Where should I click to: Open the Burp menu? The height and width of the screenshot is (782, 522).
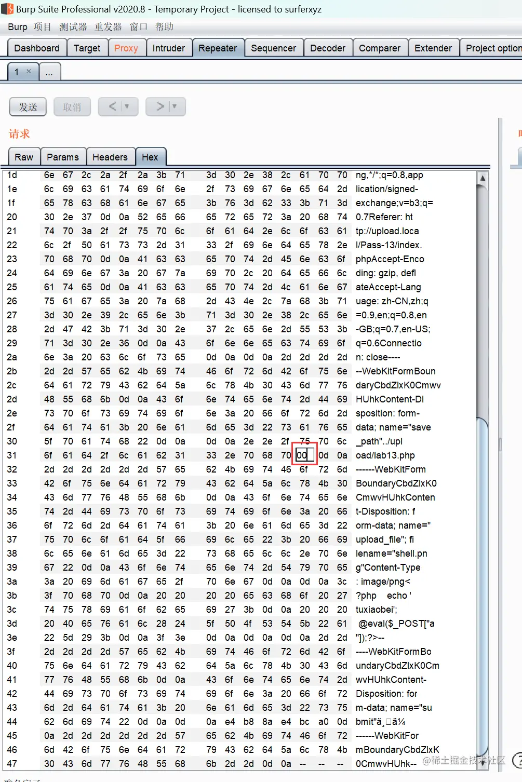pos(18,27)
